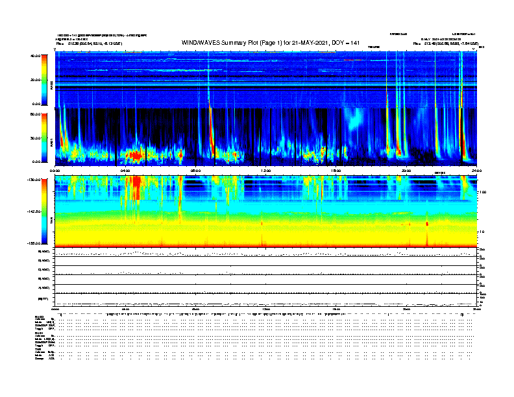This screenshot has width=514, height=397.
Task: Click the 40.00 label on RAD2 color bar
Action: pyautogui.click(x=35, y=56)
